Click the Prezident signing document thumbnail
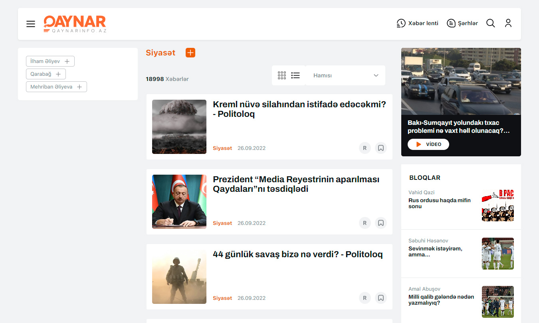The width and height of the screenshot is (539, 323). [179, 202]
